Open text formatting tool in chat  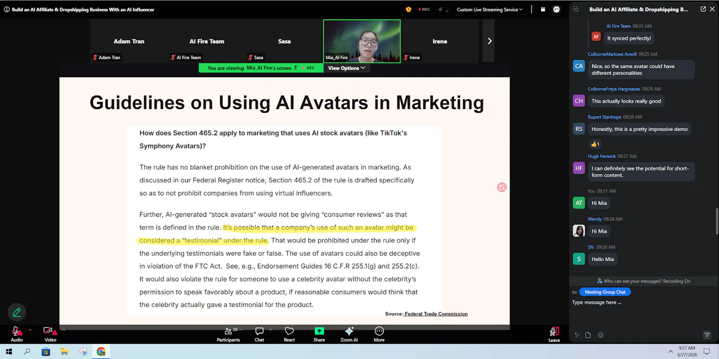pos(577,335)
